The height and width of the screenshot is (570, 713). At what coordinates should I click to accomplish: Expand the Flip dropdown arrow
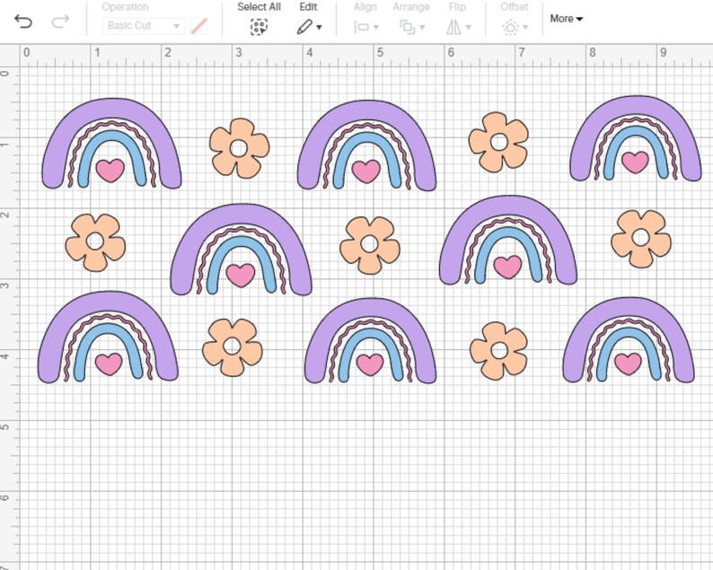[x=469, y=27]
